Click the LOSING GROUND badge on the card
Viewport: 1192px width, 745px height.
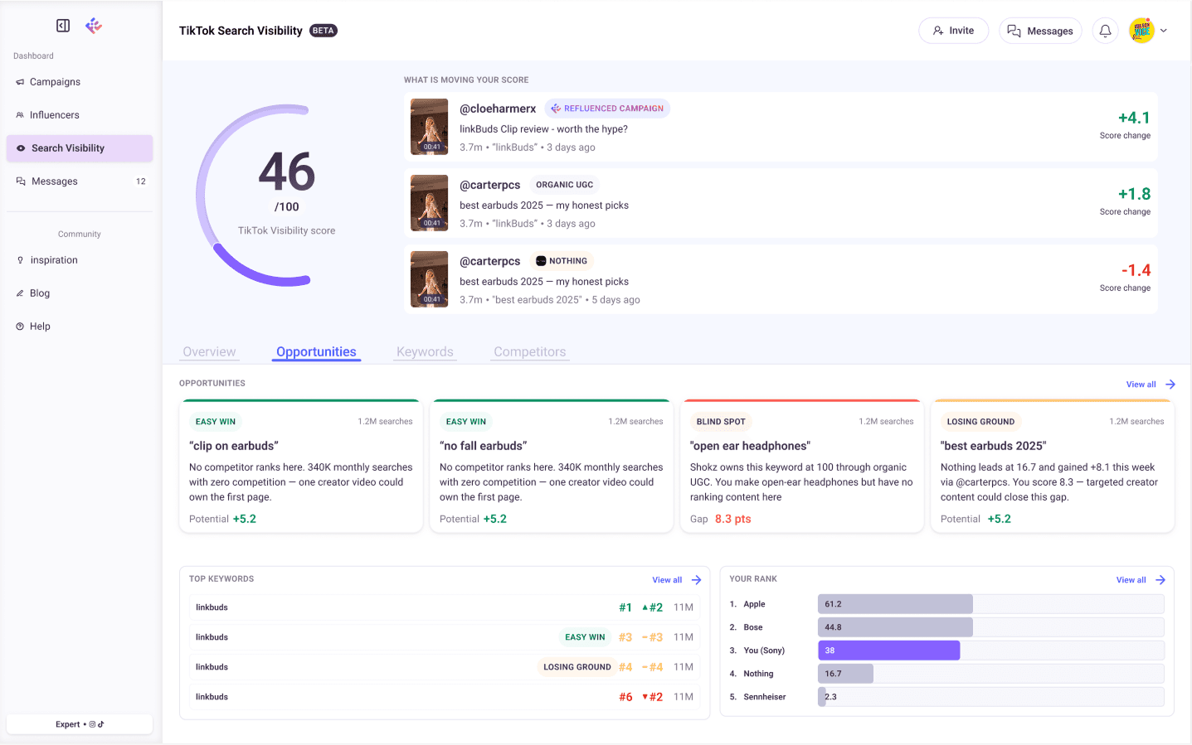[x=980, y=422]
